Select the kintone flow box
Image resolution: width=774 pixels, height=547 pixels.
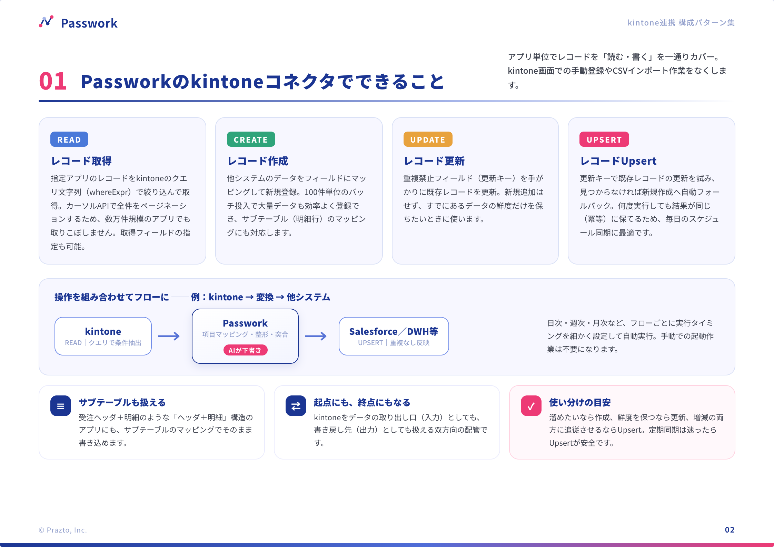(x=103, y=336)
